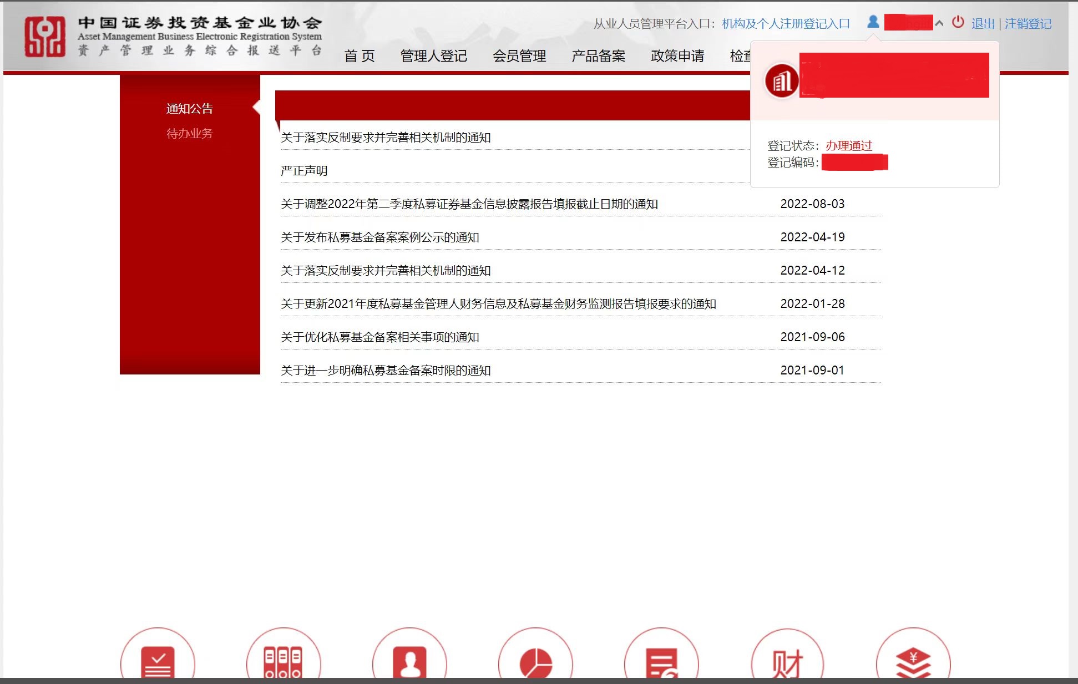The width and height of the screenshot is (1078, 684).
Task: Click the person portrait circle icon
Action: [x=409, y=660]
